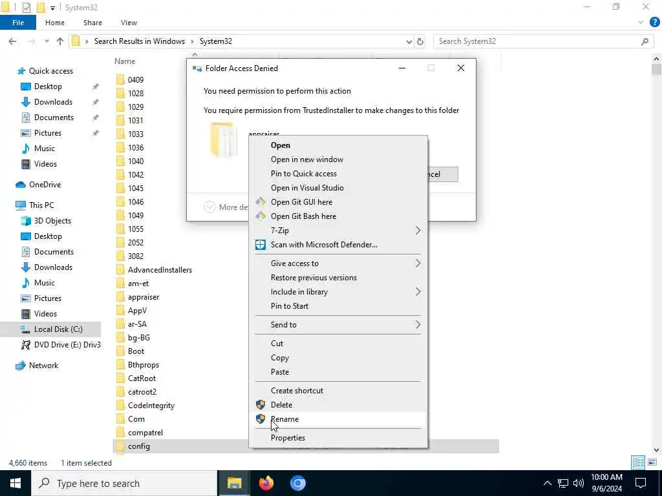The height and width of the screenshot is (496, 662).
Task: Click the taskbar search box
Action: point(124,483)
